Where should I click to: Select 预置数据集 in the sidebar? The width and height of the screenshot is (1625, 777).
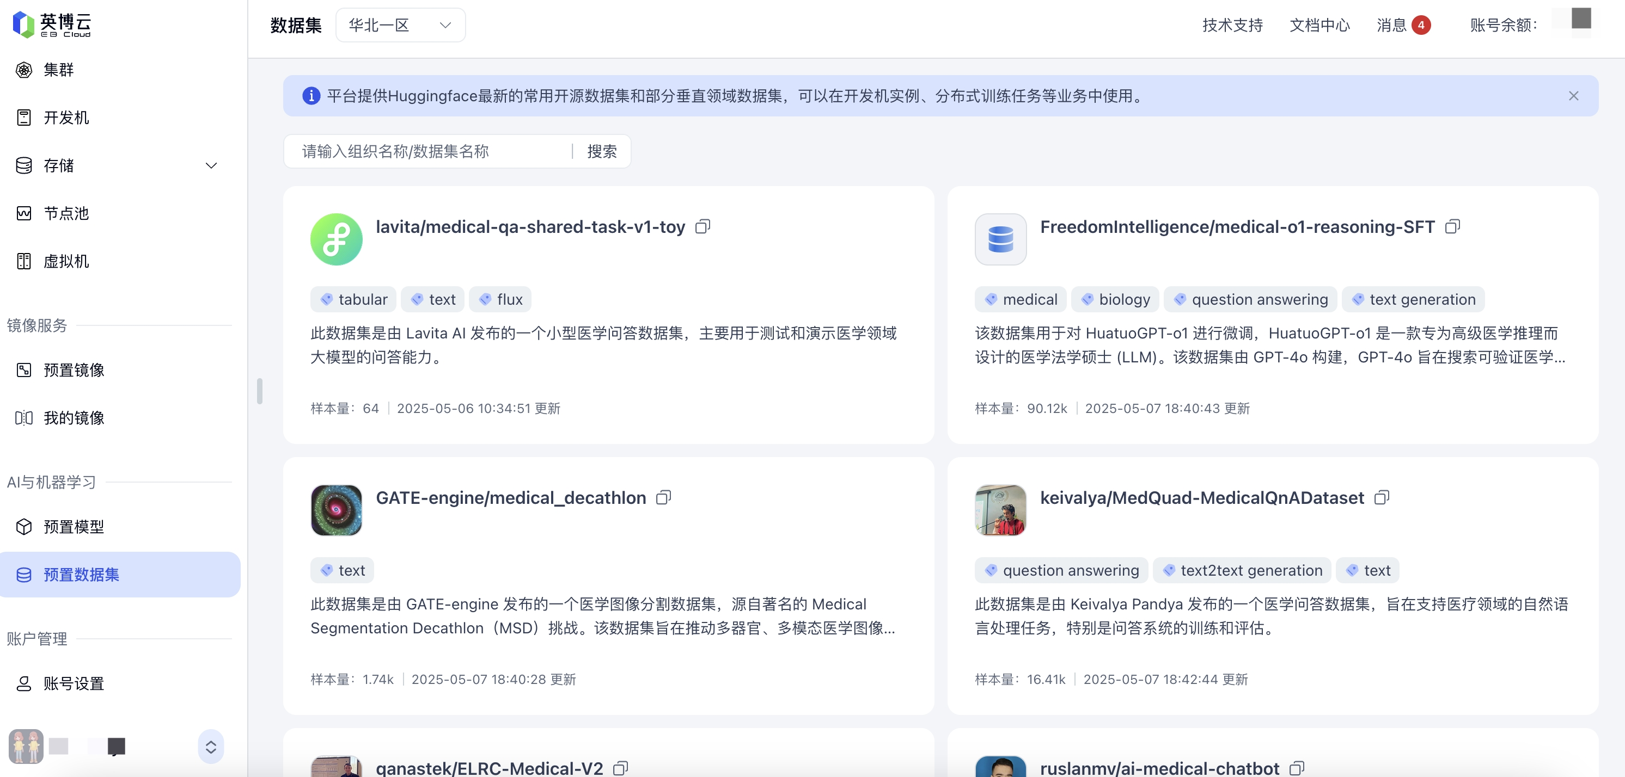[81, 575]
